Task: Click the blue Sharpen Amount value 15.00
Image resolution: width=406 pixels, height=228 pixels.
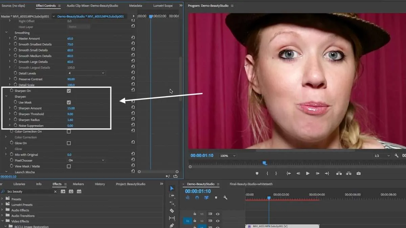Action: pyautogui.click(x=71, y=108)
